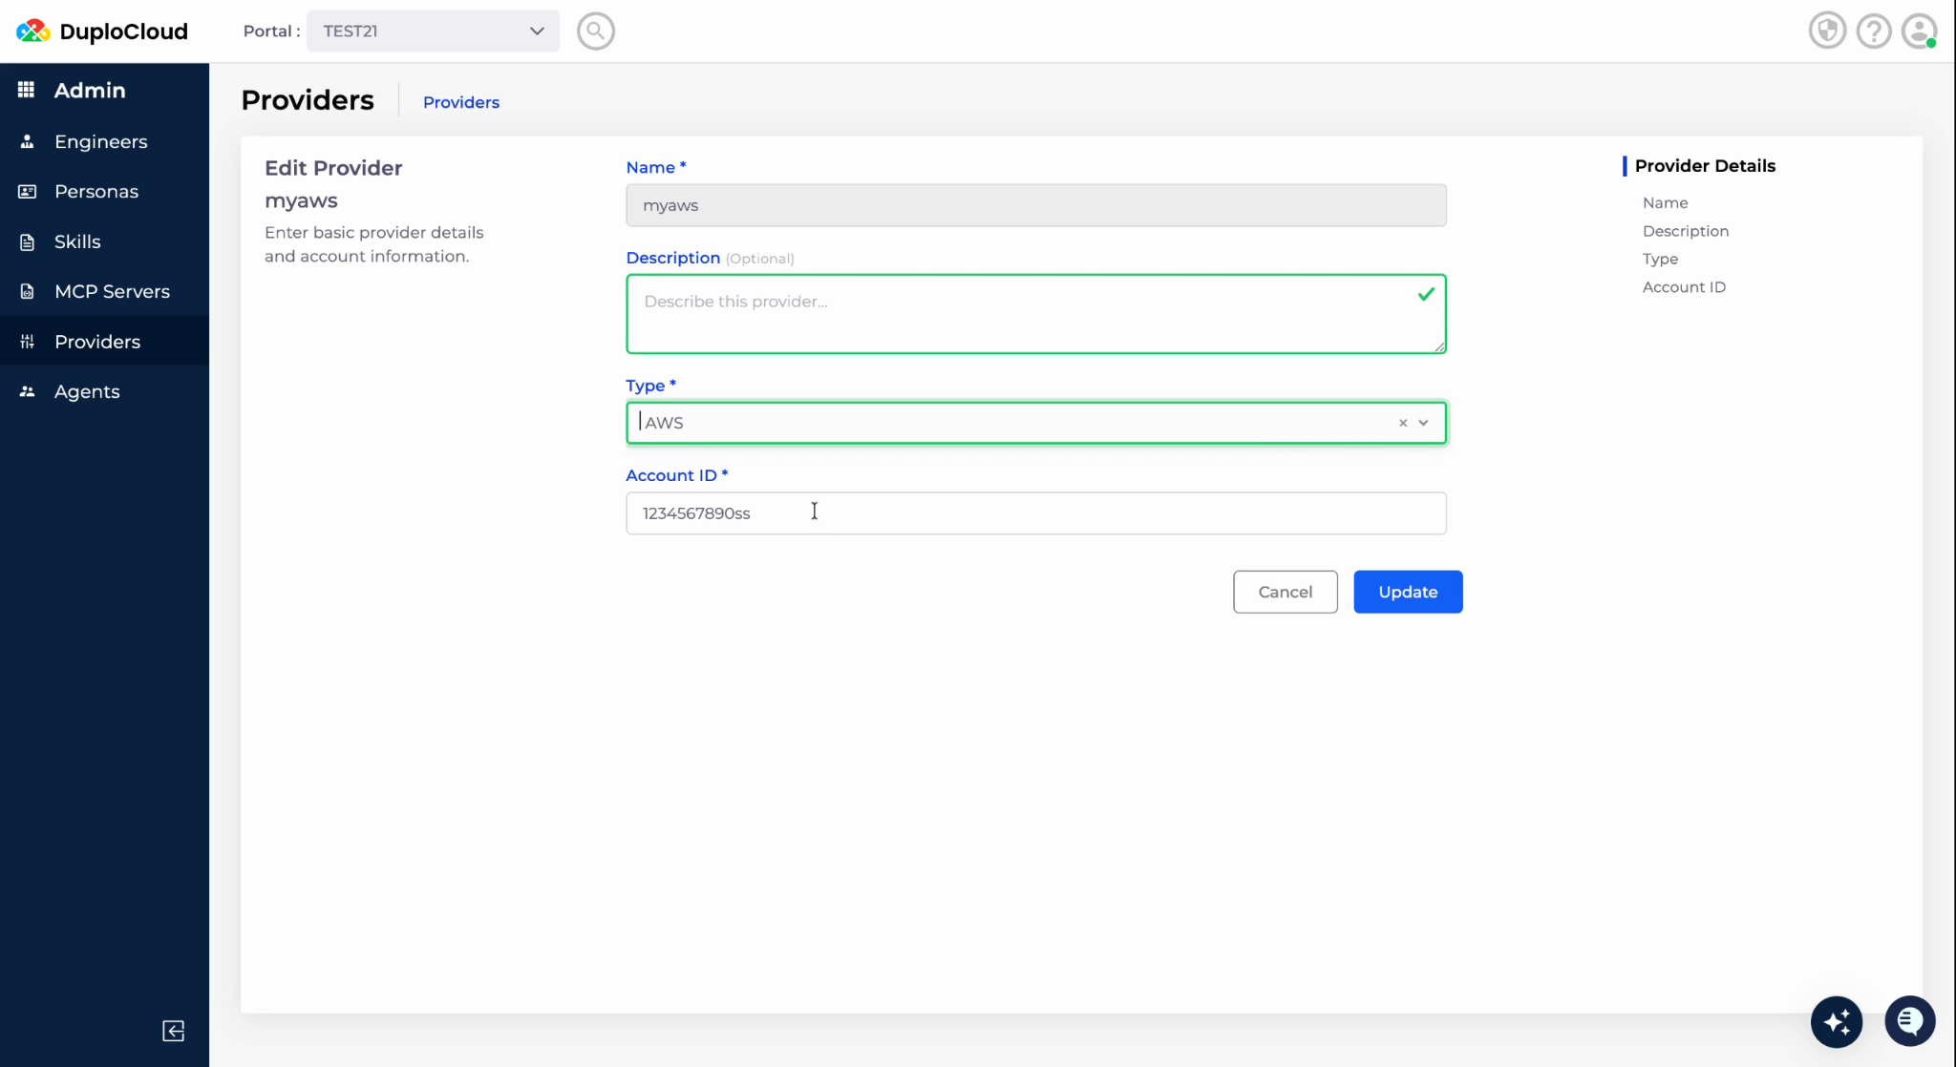Viewport: 1956px width, 1067px height.
Task: Collapse the sidebar with arrow icon
Action: click(173, 1031)
